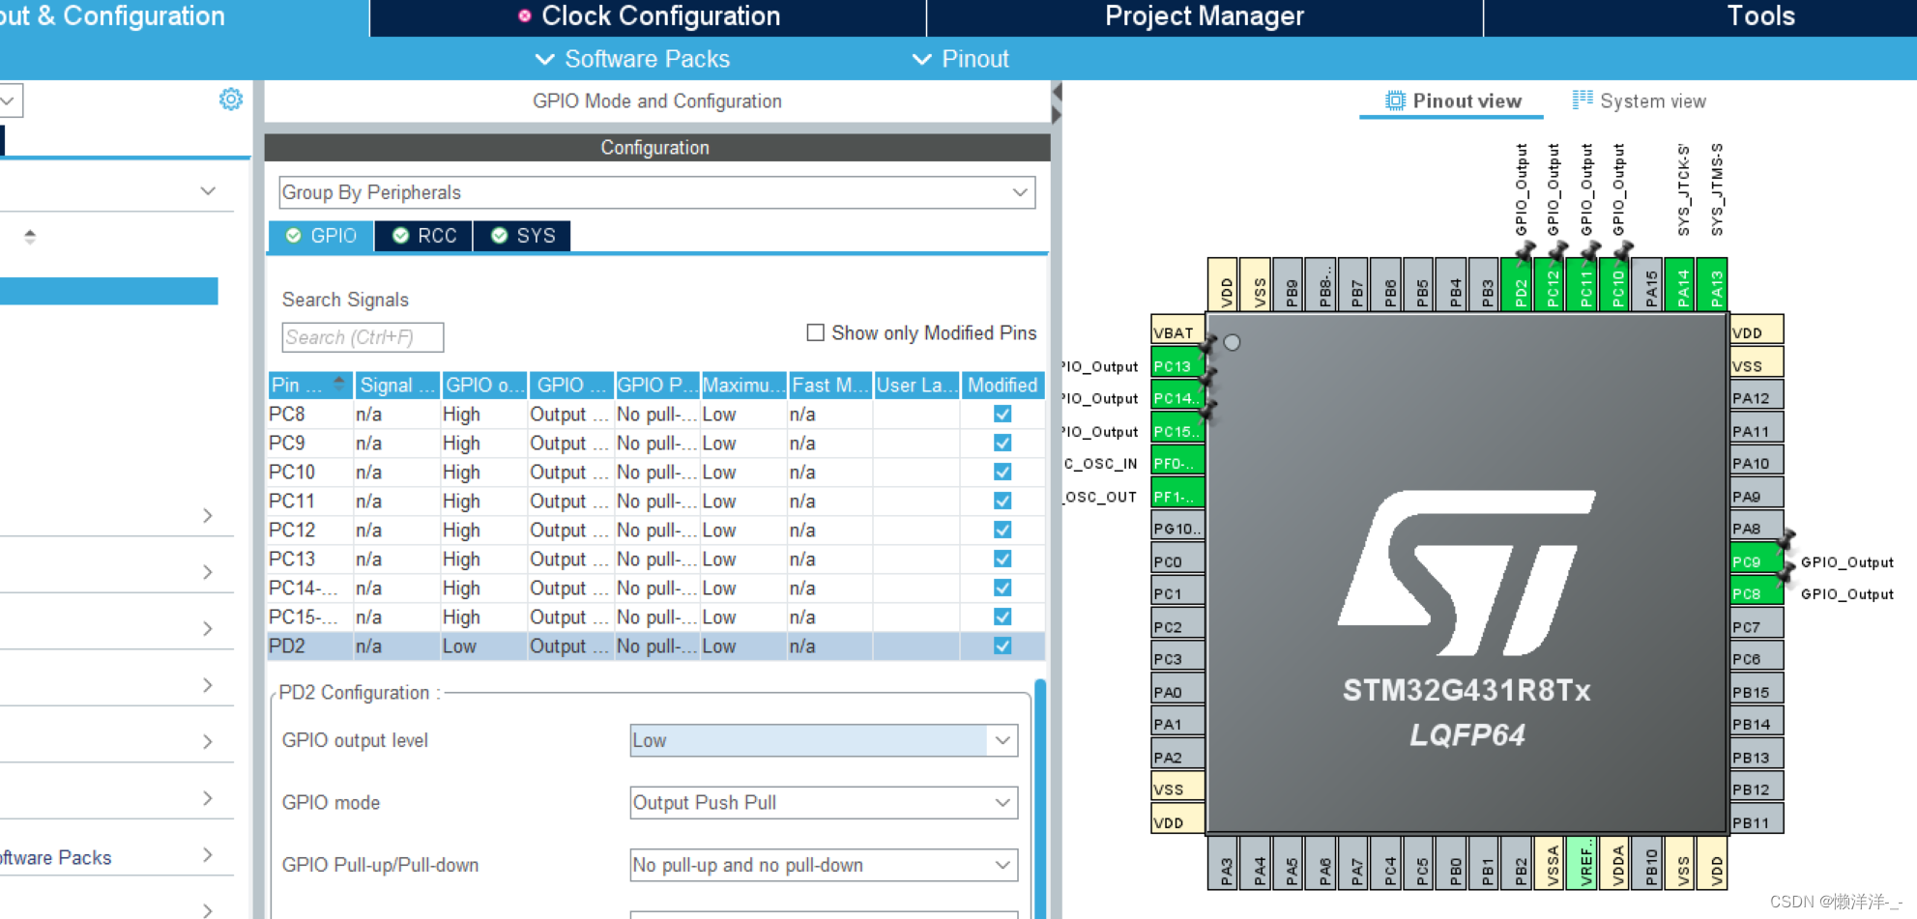
Task: Expand the Pinout menu
Action: click(x=961, y=59)
